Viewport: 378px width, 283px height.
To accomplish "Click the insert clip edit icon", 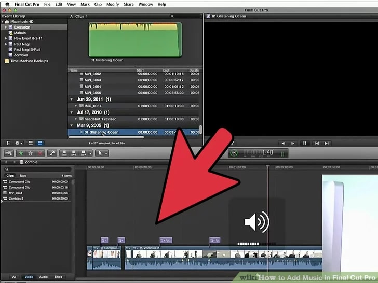I will click(74, 153).
